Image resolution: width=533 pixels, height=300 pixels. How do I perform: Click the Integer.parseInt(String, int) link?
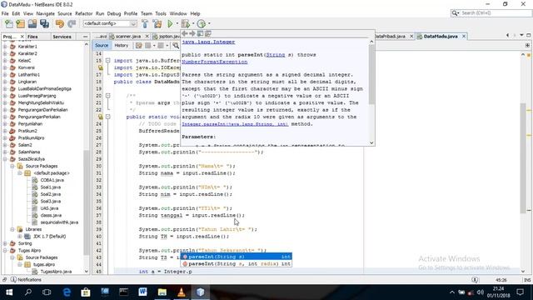click(235, 124)
